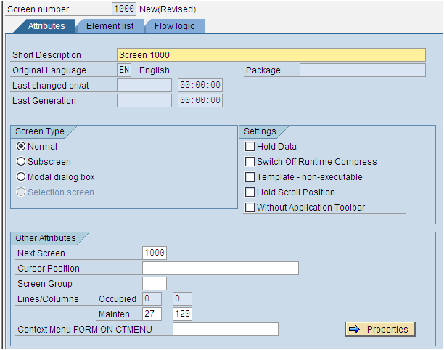Toggle Without Application Toolbar checkbox
Image resolution: width=444 pixels, height=350 pixels.
point(250,208)
